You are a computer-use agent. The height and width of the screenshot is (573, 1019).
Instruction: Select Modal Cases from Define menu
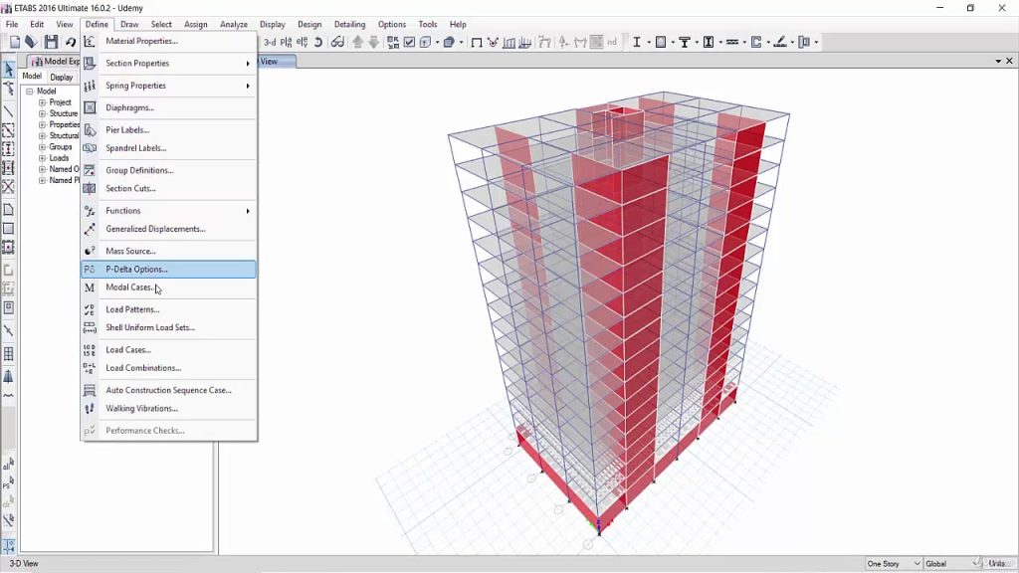click(129, 287)
